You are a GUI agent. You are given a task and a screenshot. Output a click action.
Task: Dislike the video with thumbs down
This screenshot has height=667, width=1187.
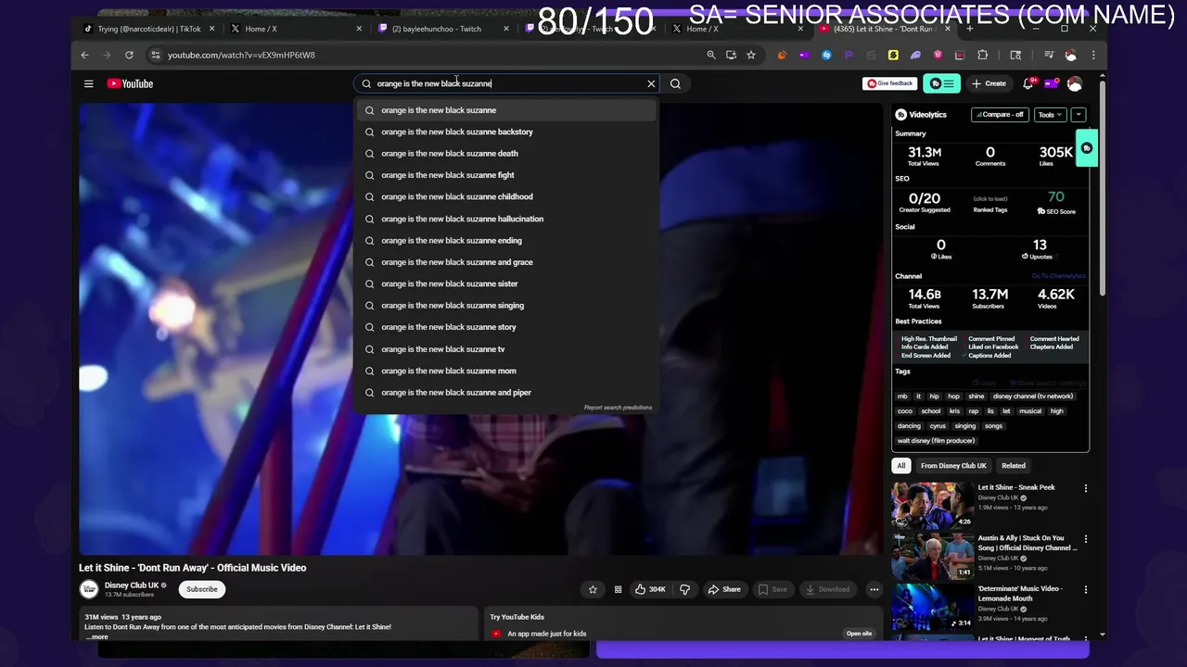point(684,589)
